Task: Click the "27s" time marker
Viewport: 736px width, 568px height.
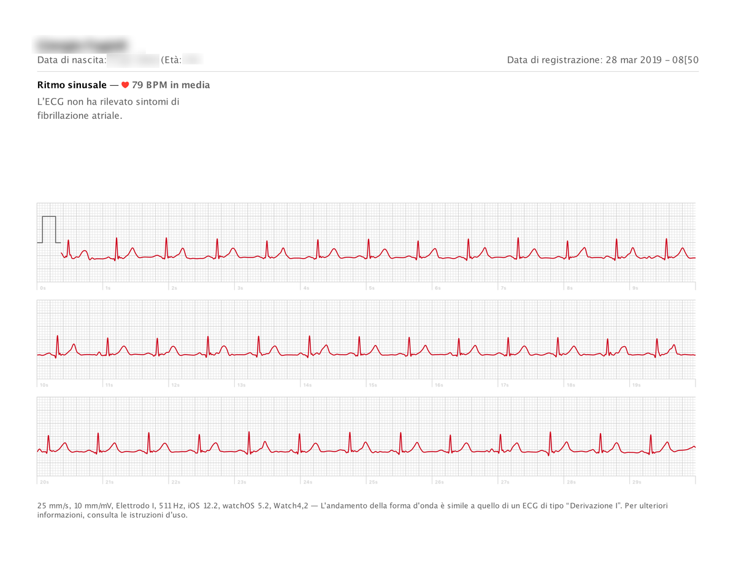Action: (x=505, y=482)
